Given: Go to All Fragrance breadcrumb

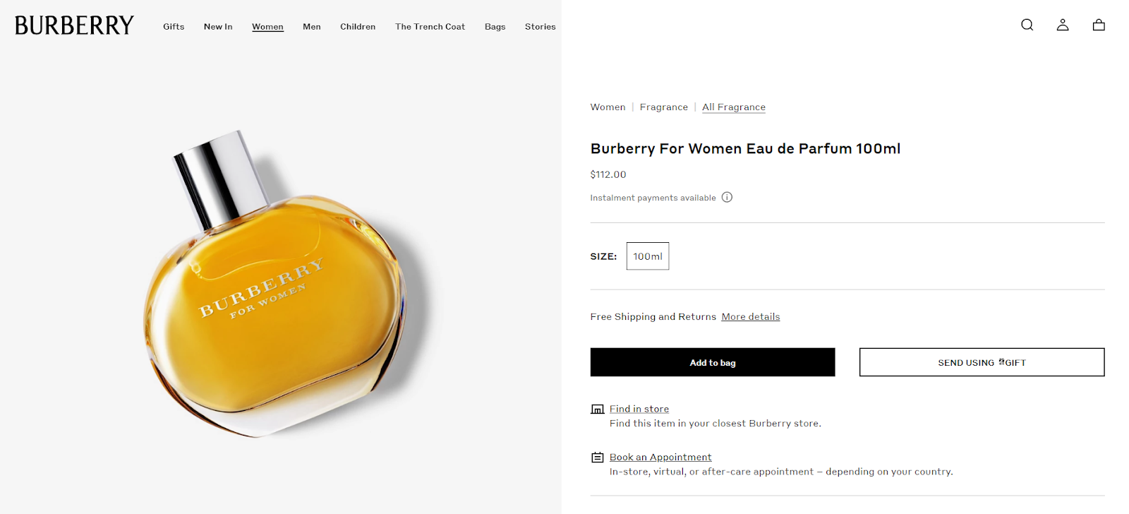Looking at the screenshot, I should pos(733,107).
